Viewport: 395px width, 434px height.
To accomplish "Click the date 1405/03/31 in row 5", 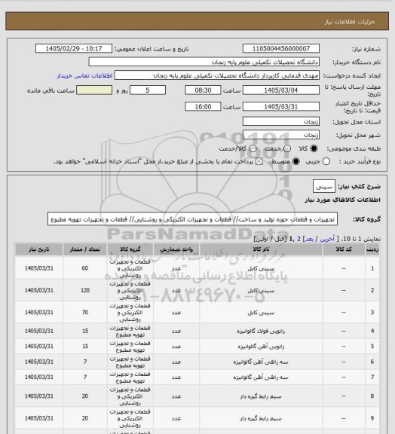I will click(x=38, y=347).
